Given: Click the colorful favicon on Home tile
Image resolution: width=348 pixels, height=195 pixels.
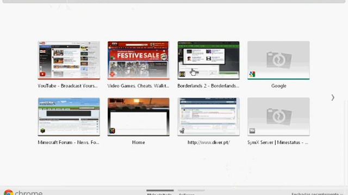Looking at the screenshot, I should click(x=113, y=131).
